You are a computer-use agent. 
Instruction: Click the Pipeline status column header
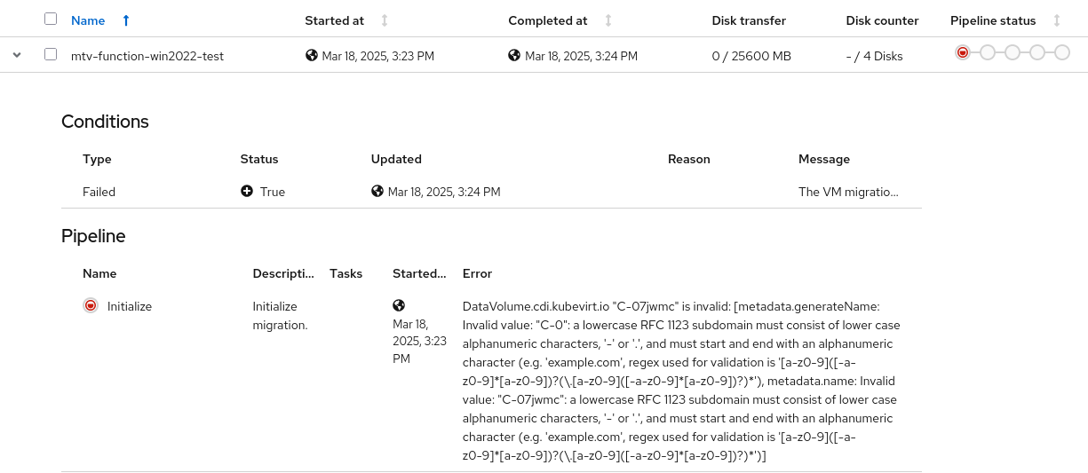993,20
